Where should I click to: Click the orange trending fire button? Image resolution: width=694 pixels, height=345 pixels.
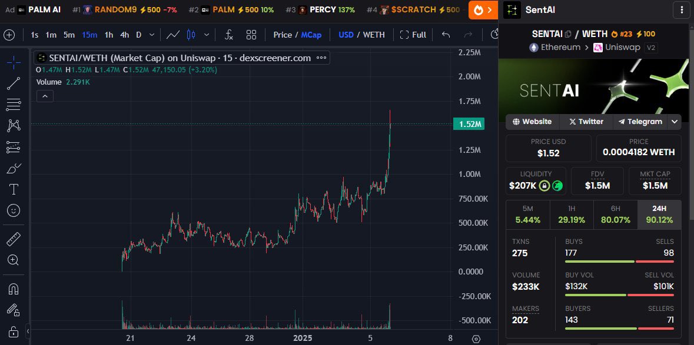483,10
